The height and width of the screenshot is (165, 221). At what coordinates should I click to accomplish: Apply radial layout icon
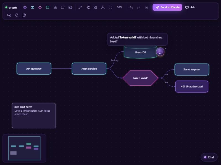pyautogui.click(x=103, y=7)
